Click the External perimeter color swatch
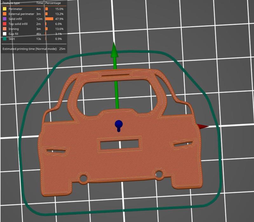The image size is (254, 222). pyautogui.click(x=5, y=14)
